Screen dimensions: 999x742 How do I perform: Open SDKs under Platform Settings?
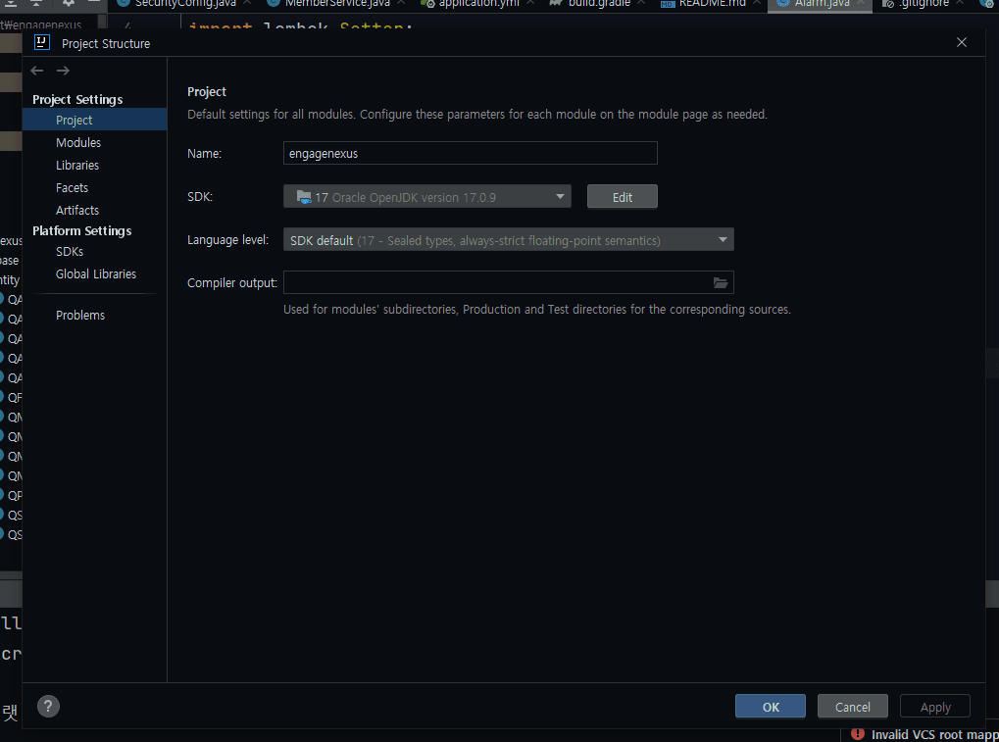[70, 252]
